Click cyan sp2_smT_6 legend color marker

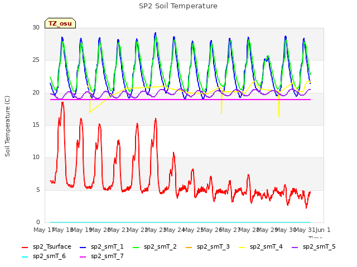coord(25,257)
